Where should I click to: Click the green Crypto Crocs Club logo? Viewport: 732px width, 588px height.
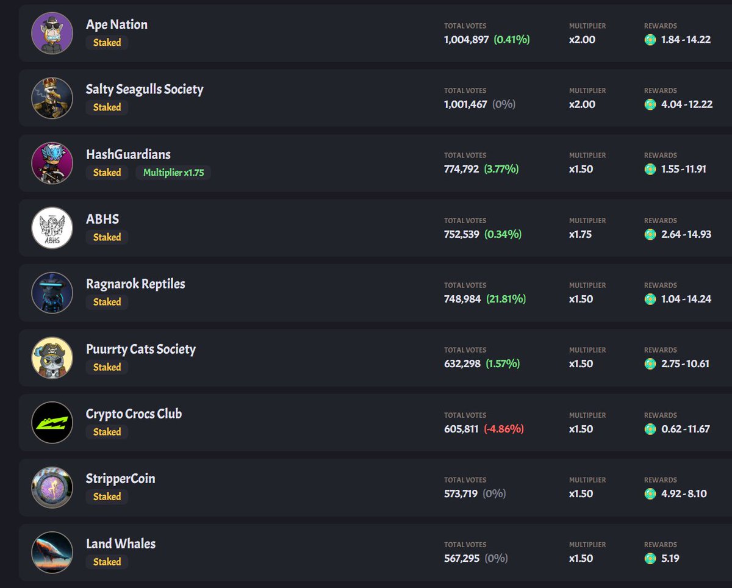52,422
